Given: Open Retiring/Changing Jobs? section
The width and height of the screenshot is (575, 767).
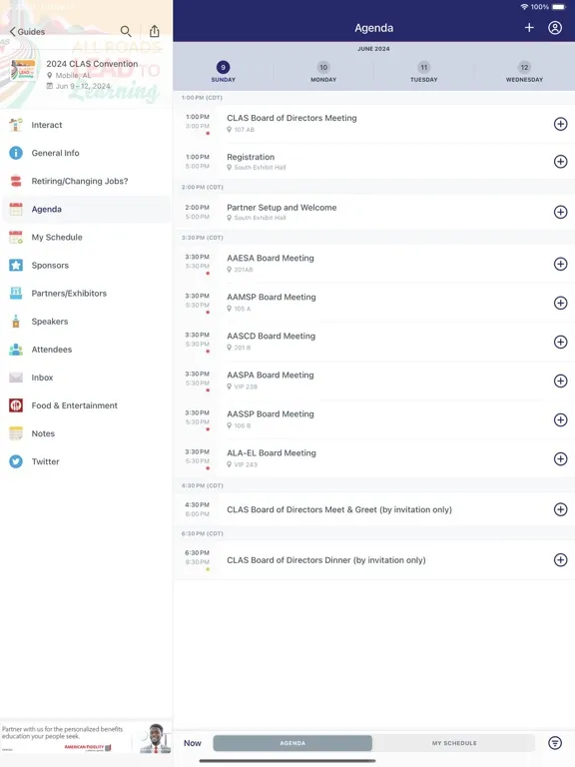Looking at the screenshot, I should pos(86,181).
